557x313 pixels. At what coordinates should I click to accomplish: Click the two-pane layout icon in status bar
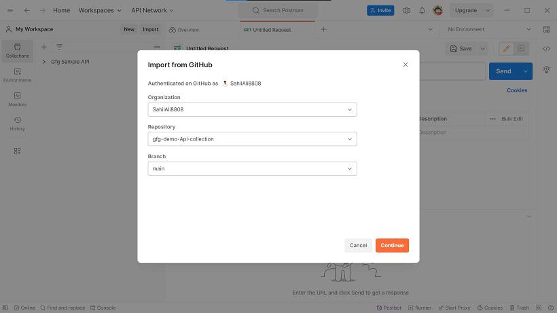point(539,308)
